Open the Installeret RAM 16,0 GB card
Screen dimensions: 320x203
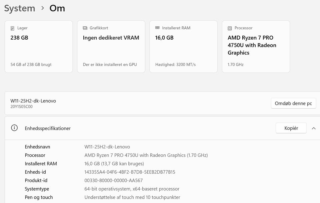183,47
